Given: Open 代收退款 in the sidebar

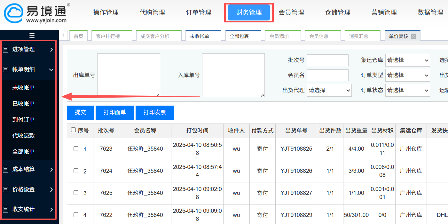Looking at the screenshot, I should tap(23, 136).
